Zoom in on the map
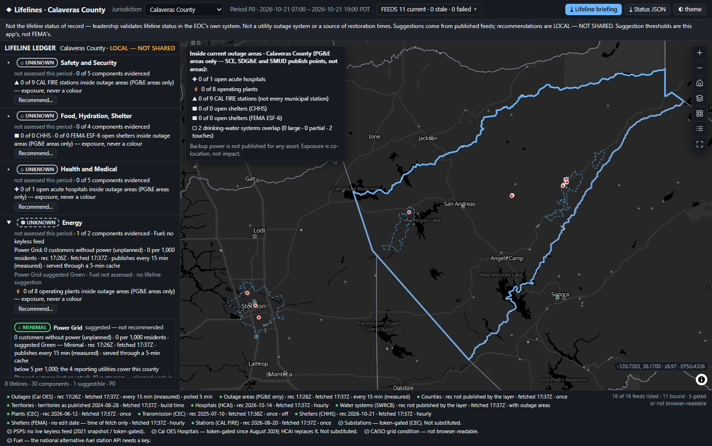 [x=699, y=53]
